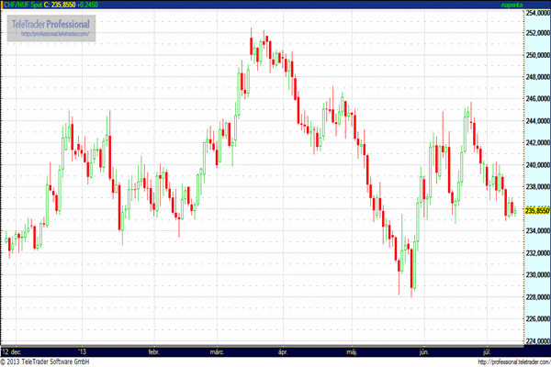Select the '12 dec. time axis label

[13, 350]
